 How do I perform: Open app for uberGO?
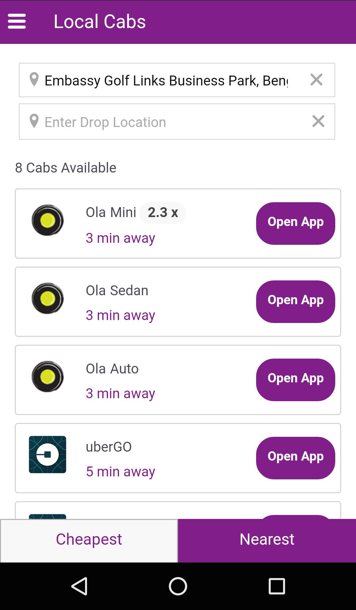point(295,458)
